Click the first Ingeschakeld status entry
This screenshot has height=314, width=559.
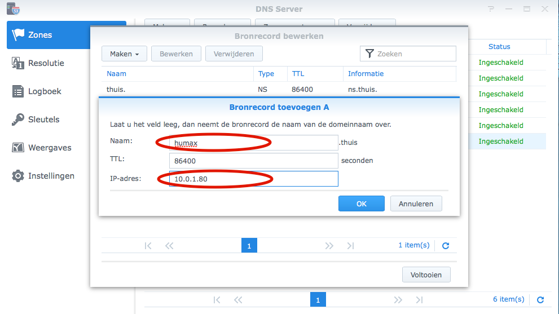501,63
